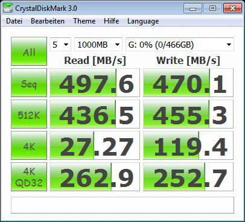
Task: Select 4K QD32 write result 252.7
Action: (x=188, y=177)
